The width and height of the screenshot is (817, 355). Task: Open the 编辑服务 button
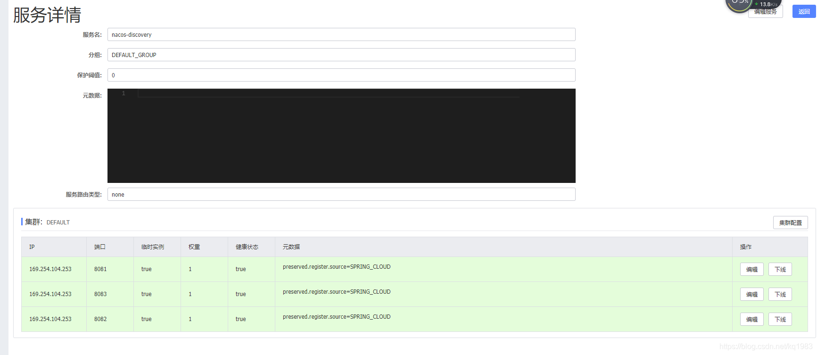[x=765, y=13]
